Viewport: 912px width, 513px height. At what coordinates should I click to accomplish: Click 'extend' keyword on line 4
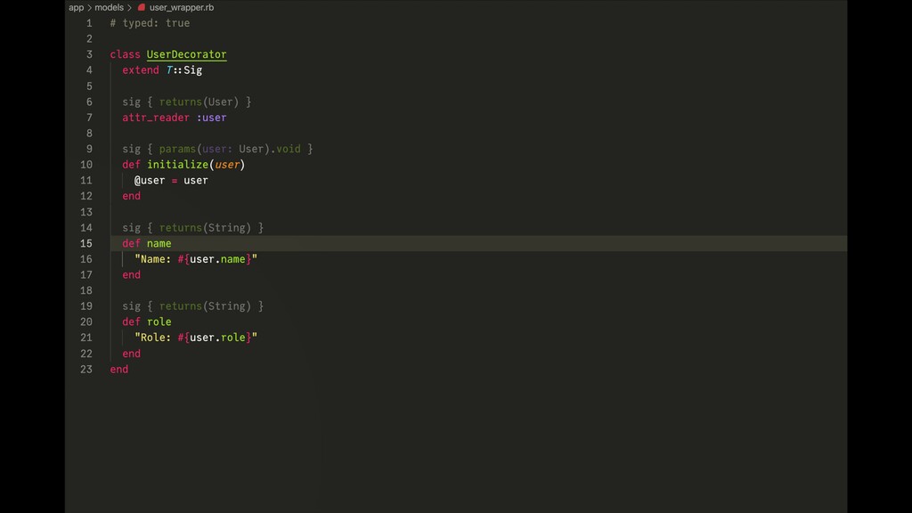[x=140, y=70]
